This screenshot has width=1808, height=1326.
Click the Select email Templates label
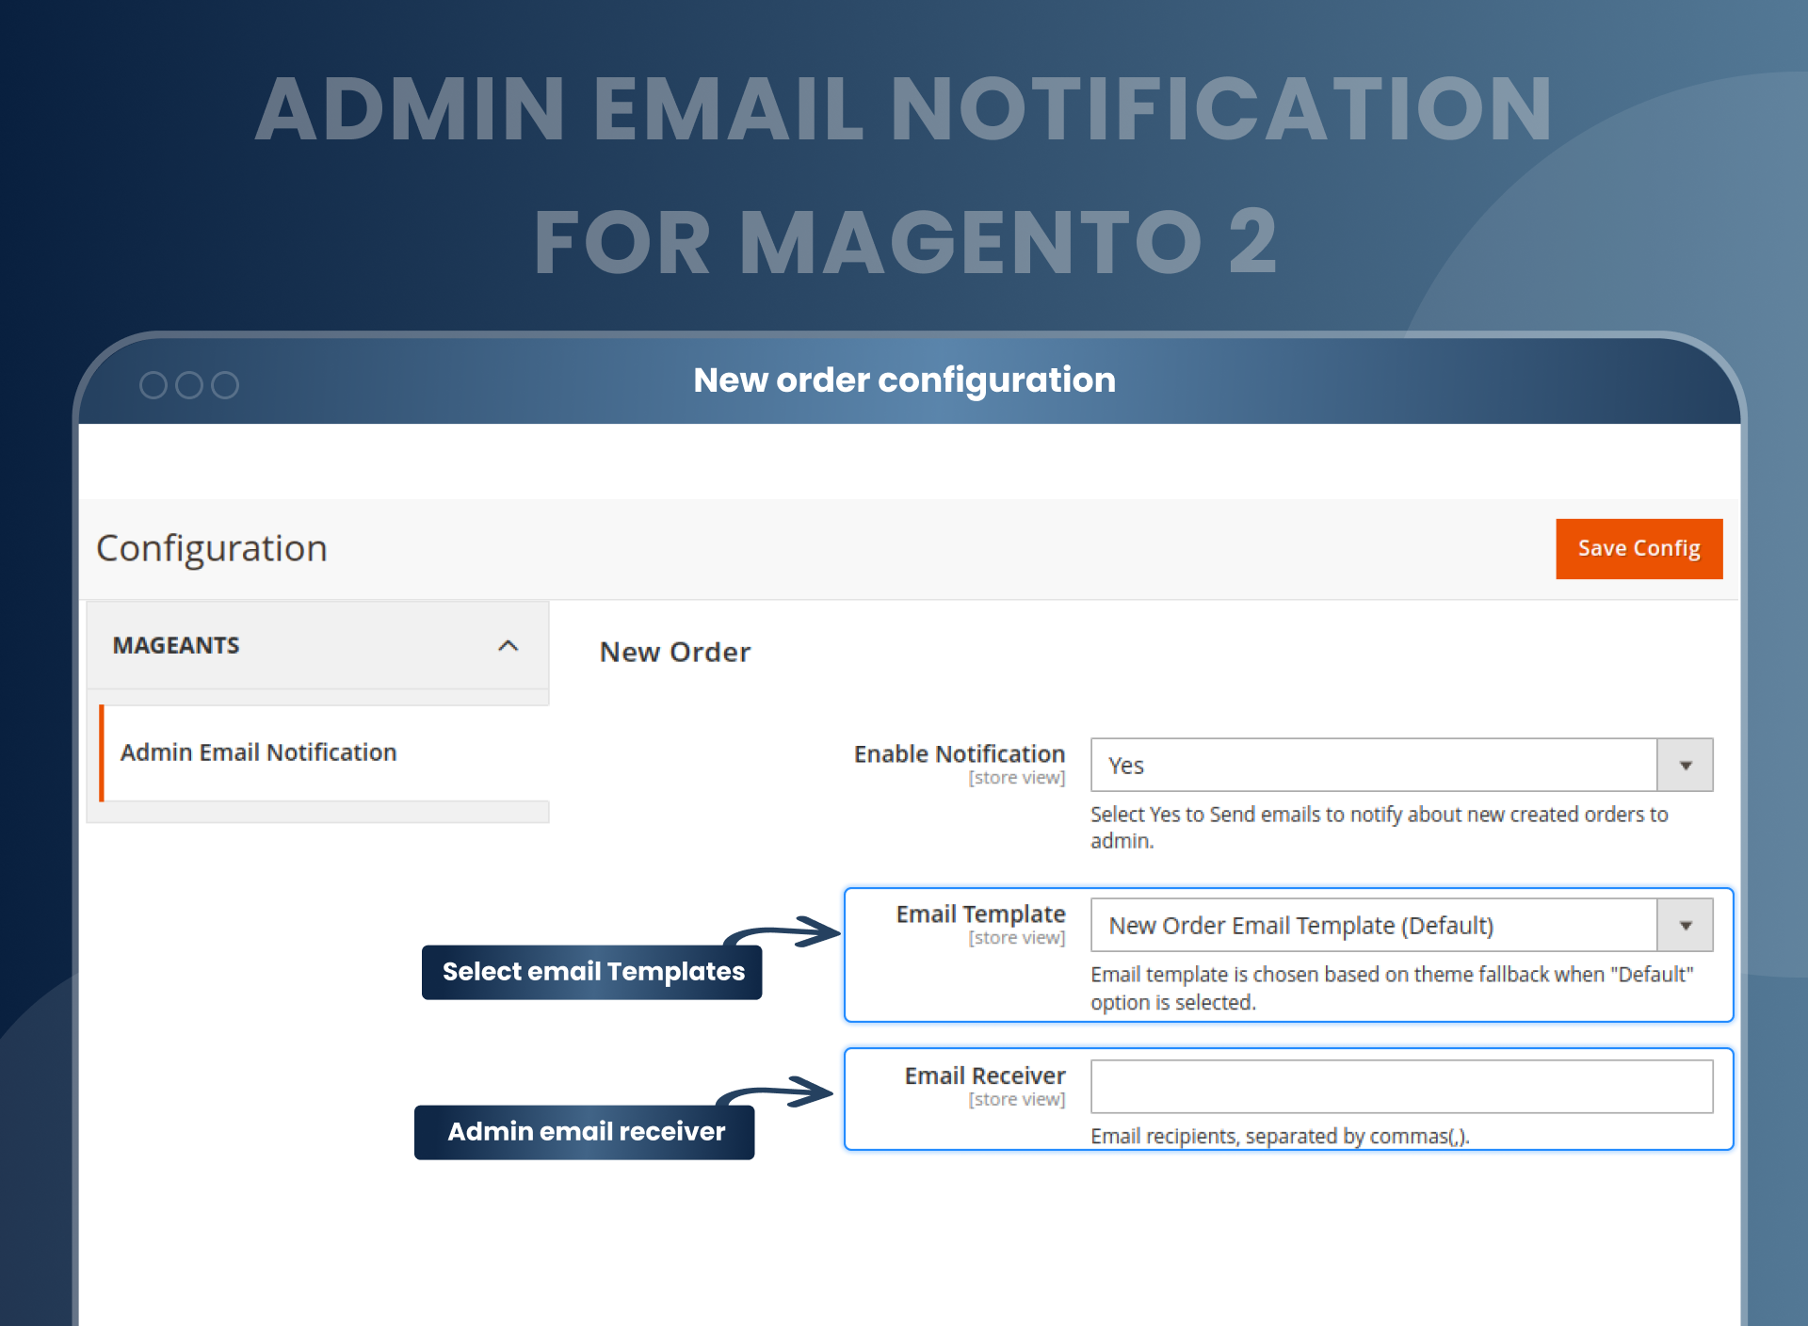tap(592, 972)
